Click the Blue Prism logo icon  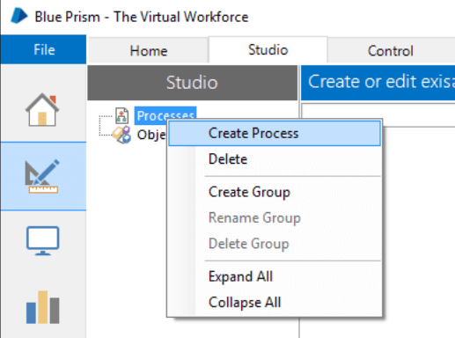(19, 16)
